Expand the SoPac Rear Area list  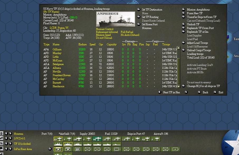click(50, 149)
